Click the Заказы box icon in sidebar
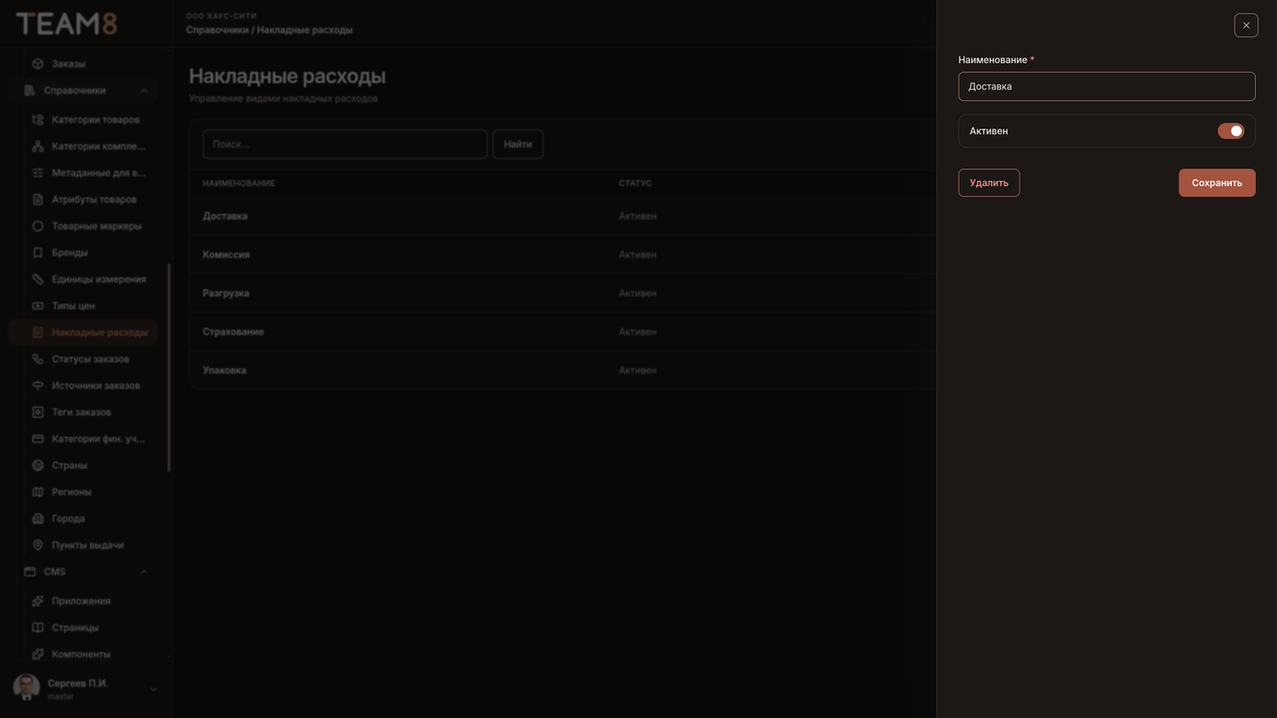Image resolution: width=1277 pixels, height=718 pixels. point(37,64)
